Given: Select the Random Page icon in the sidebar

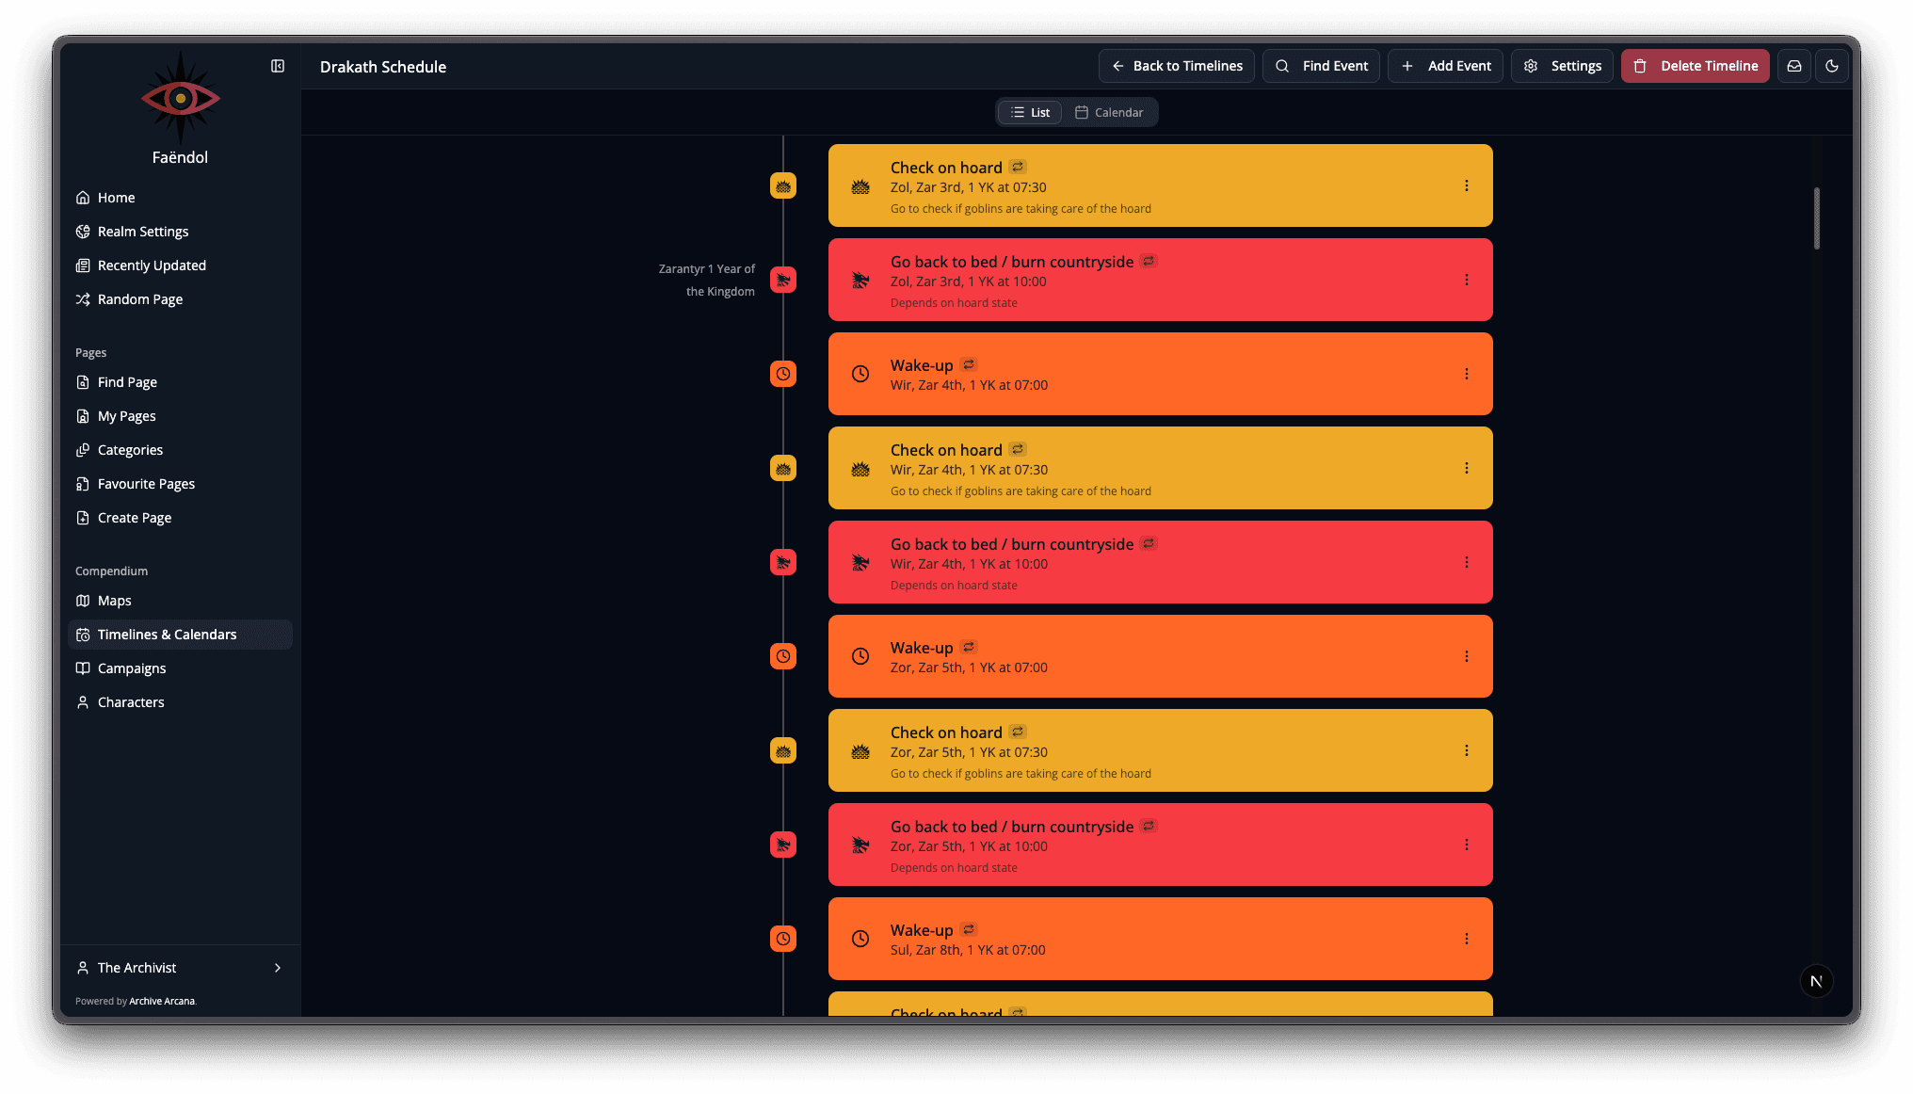Looking at the screenshot, I should coord(84,298).
